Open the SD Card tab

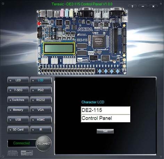[18, 129]
